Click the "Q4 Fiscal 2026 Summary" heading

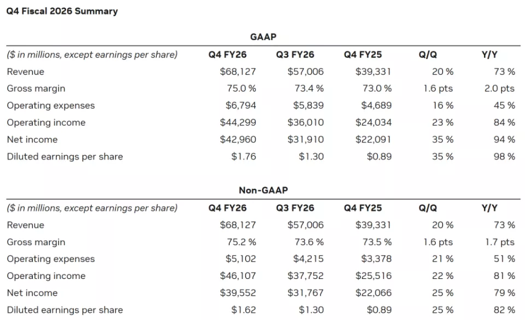tap(62, 11)
